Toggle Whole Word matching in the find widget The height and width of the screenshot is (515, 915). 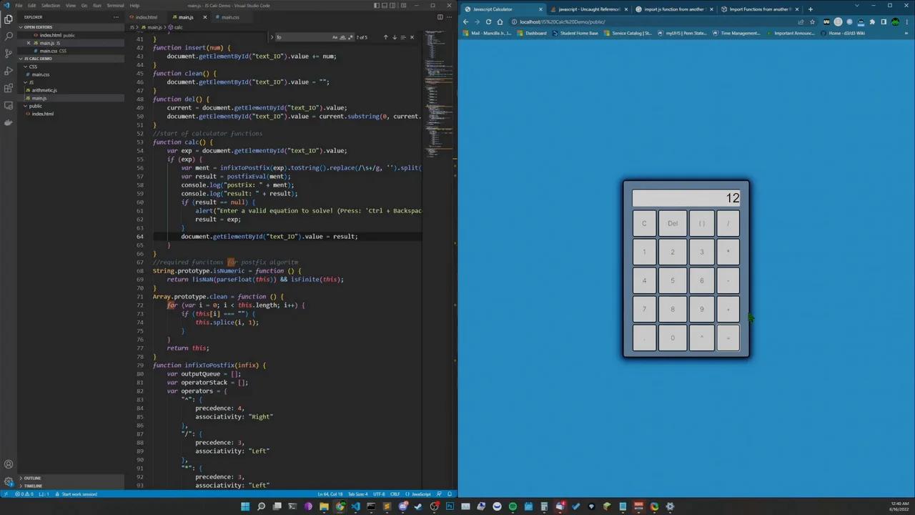point(342,36)
